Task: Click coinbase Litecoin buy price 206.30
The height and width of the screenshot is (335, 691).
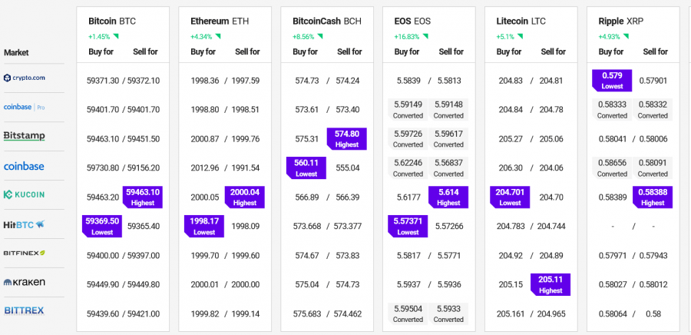Action: click(511, 168)
